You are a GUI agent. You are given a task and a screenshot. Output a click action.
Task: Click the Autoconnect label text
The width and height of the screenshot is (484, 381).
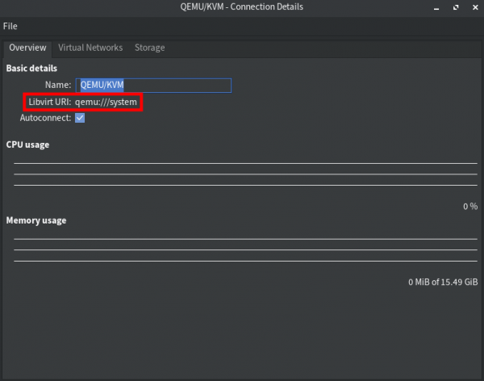click(x=45, y=118)
